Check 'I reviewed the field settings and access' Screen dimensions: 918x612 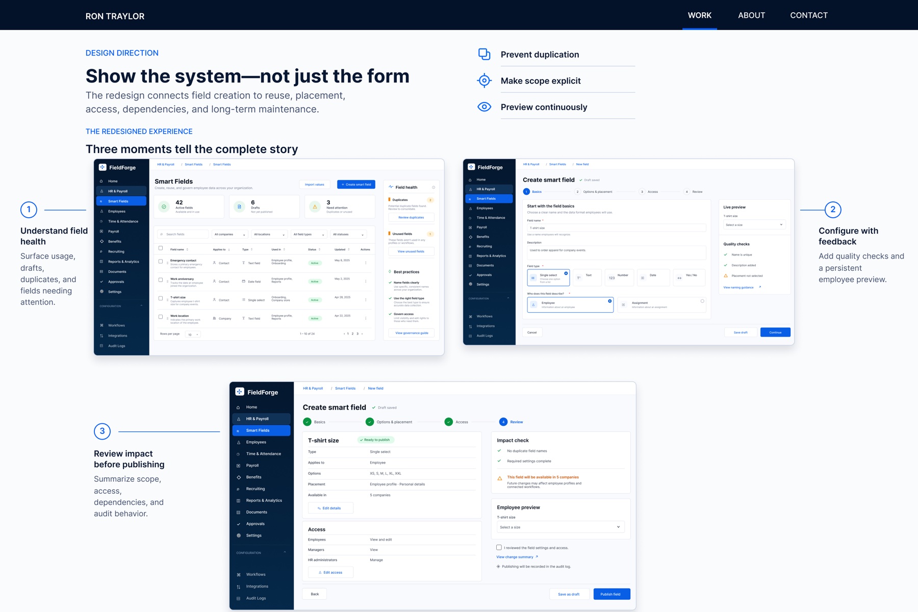[499, 547]
